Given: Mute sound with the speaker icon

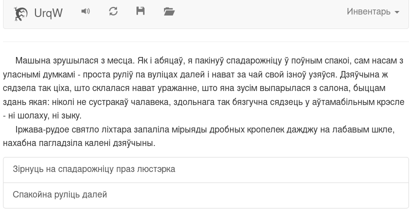Looking at the screenshot, I should (x=85, y=11).
